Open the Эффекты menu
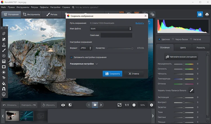The width and height of the screenshot is (211, 124). click(44, 7)
